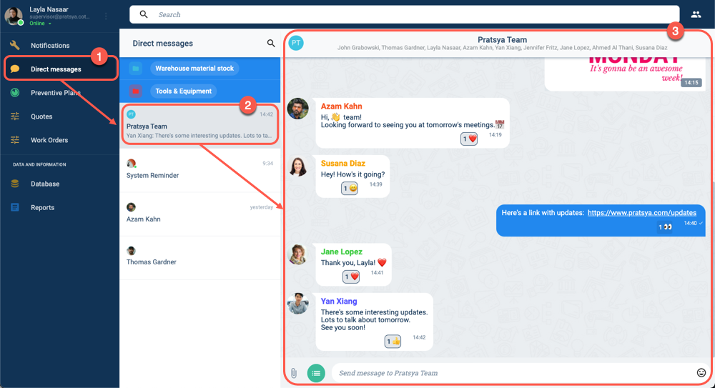
Task: Toggle smiley reaction on Susana Diaz's message
Action: [x=350, y=189]
